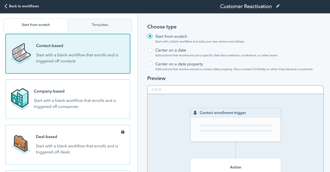
Task: Click the text about a contact's birthday
Action: point(234,69)
